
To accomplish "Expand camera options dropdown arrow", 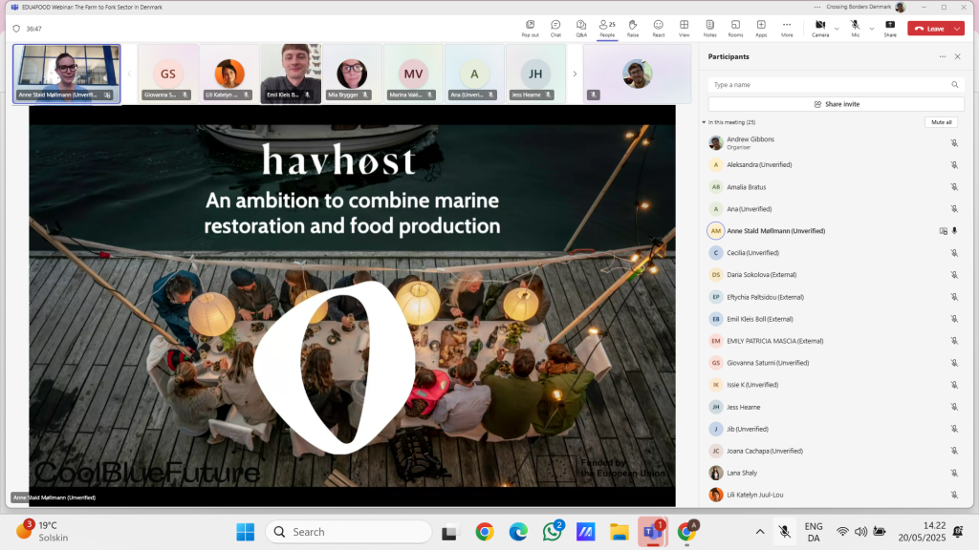I will (x=837, y=29).
